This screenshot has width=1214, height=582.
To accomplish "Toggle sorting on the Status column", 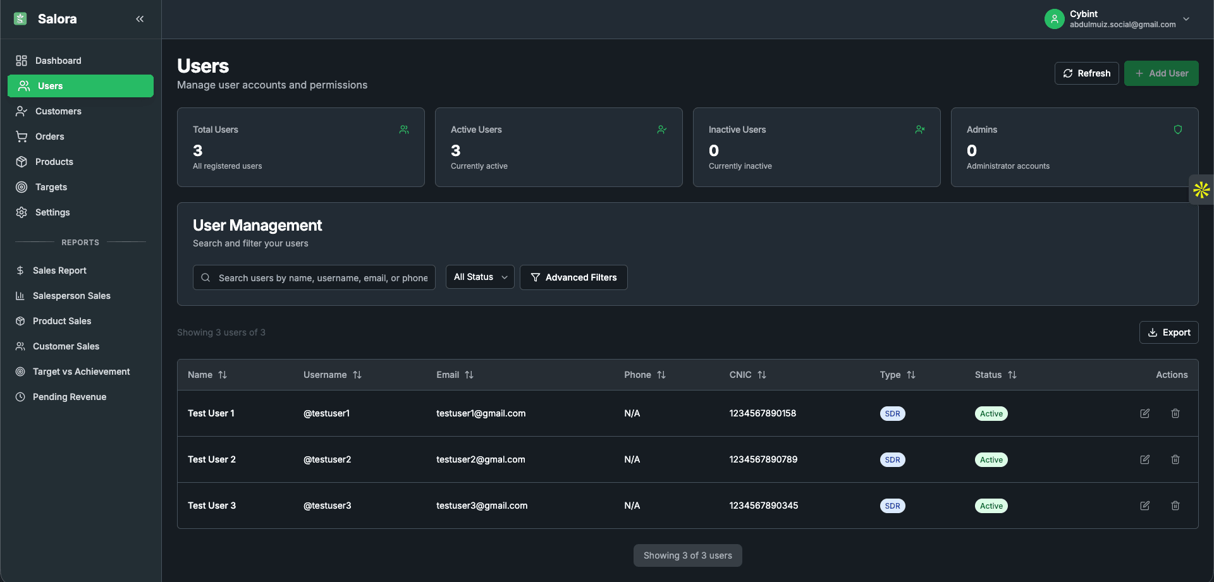I will (x=1012, y=375).
